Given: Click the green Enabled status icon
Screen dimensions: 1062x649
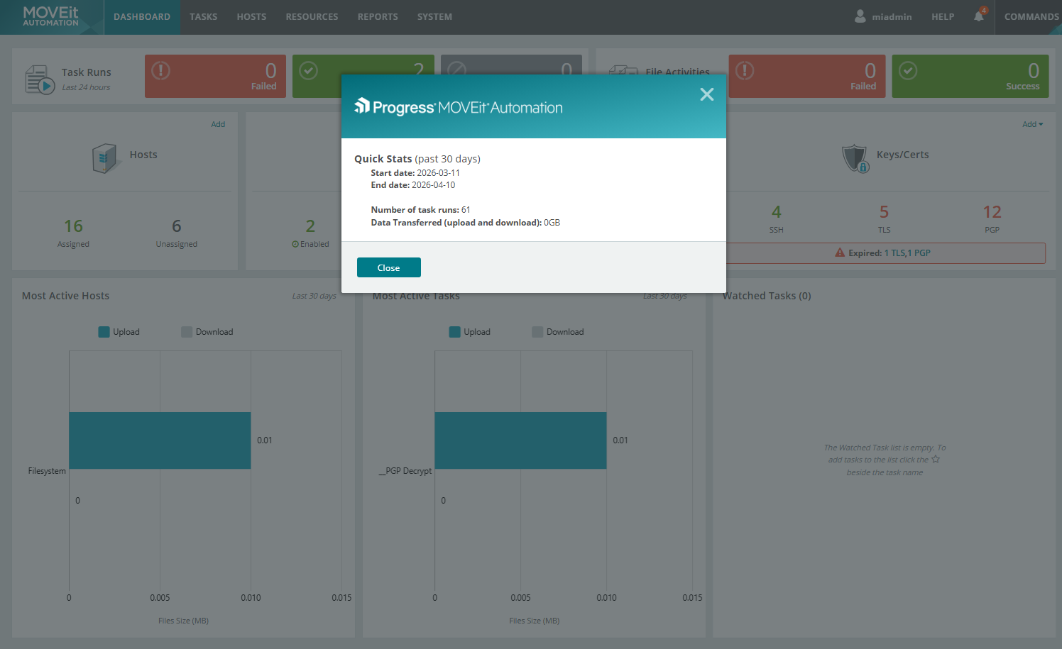Looking at the screenshot, I should tap(295, 244).
